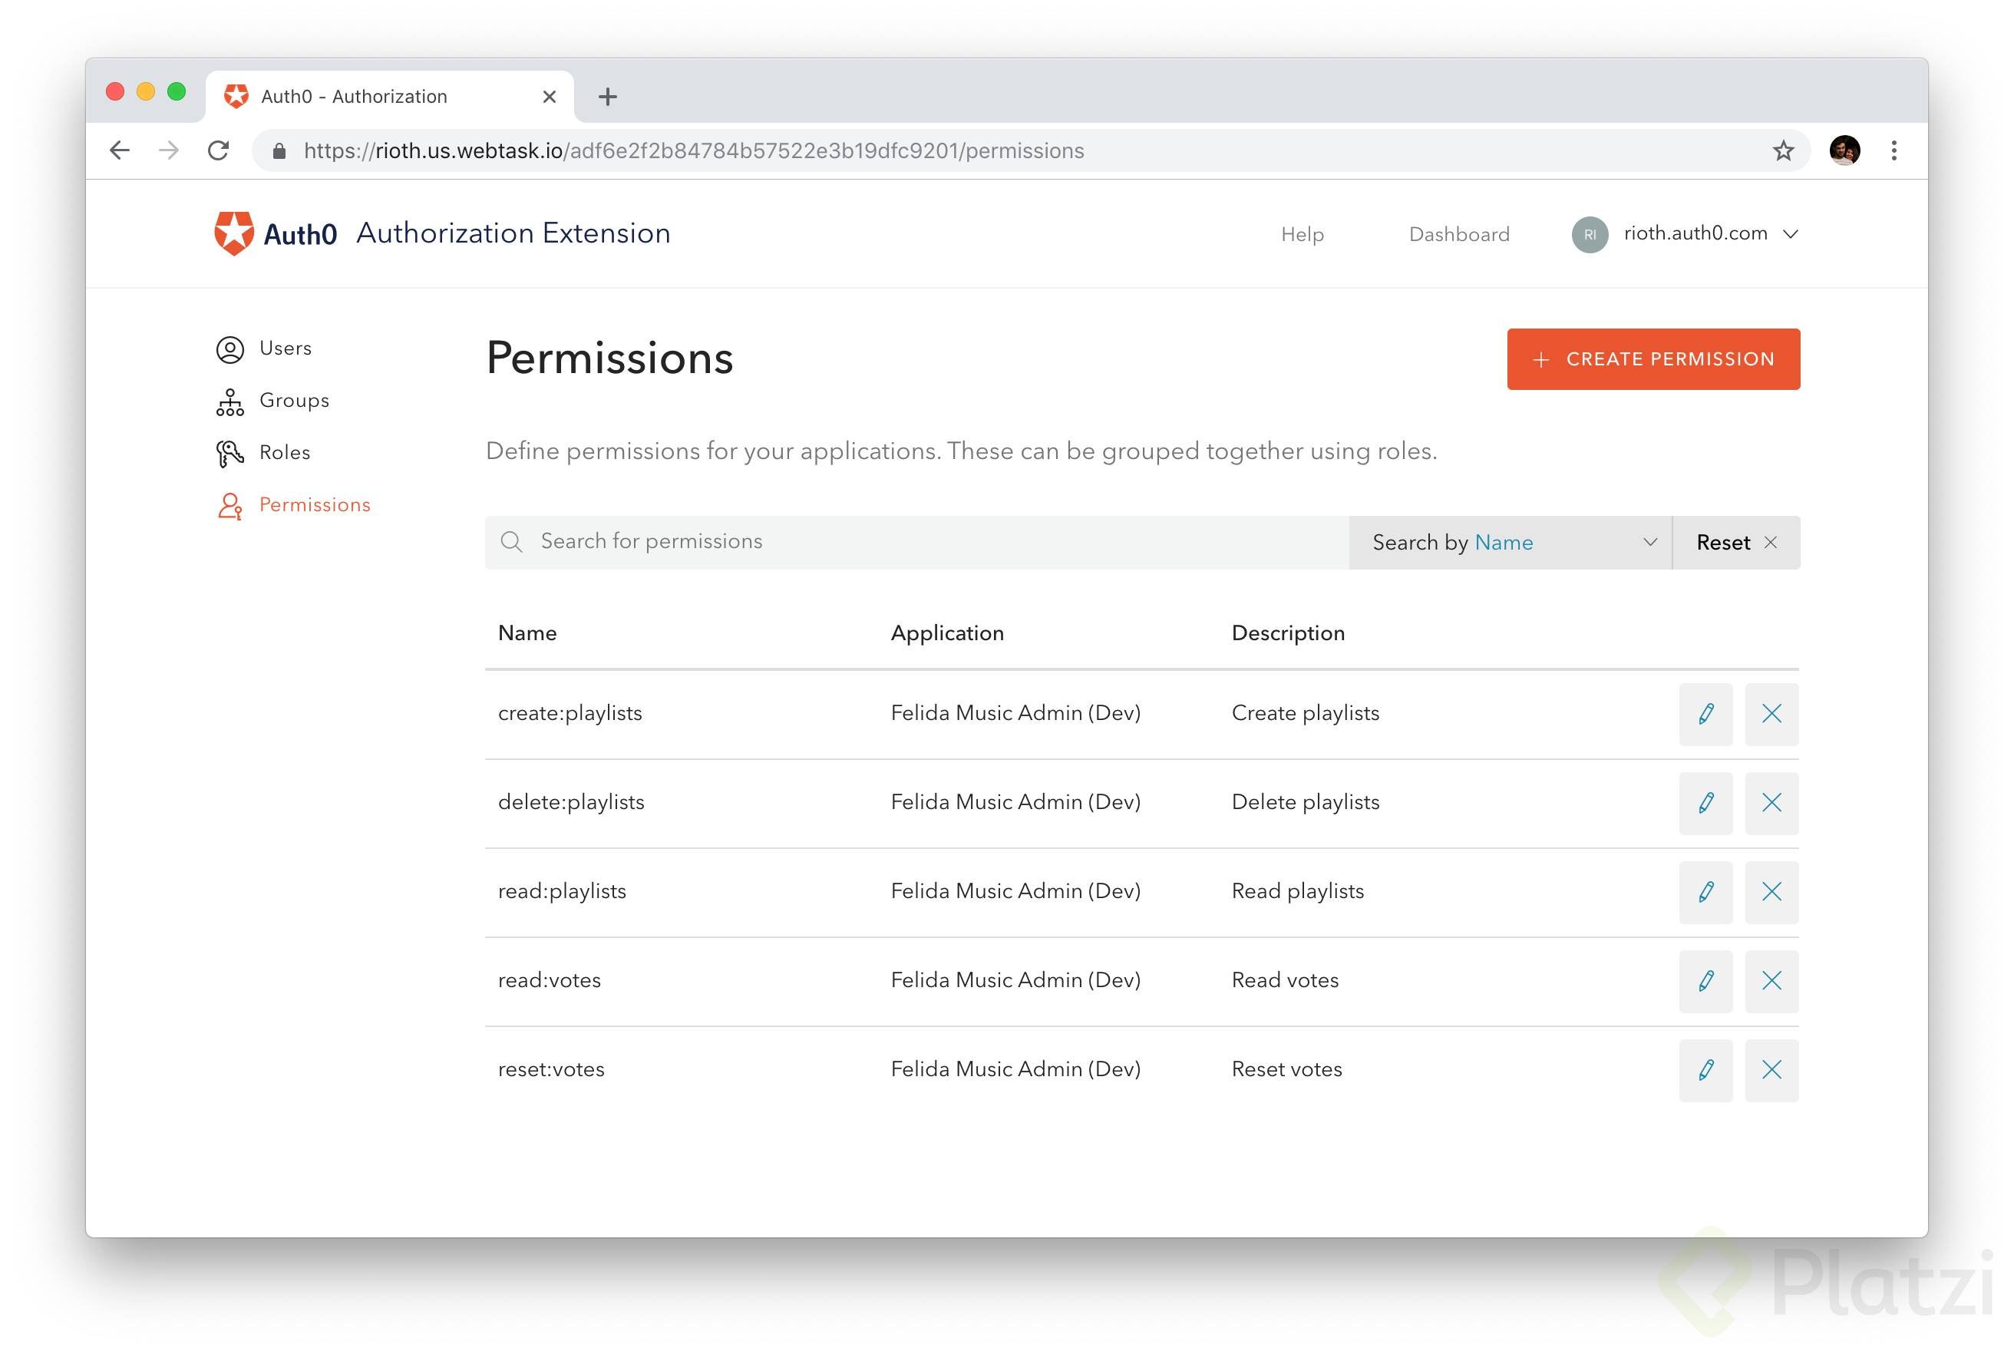Edit the reset:votes permission
The width and height of the screenshot is (2014, 1351).
(1705, 1069)
